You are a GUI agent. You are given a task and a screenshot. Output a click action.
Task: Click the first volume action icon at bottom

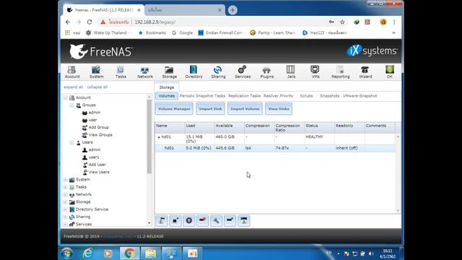[x=162, y=220]
